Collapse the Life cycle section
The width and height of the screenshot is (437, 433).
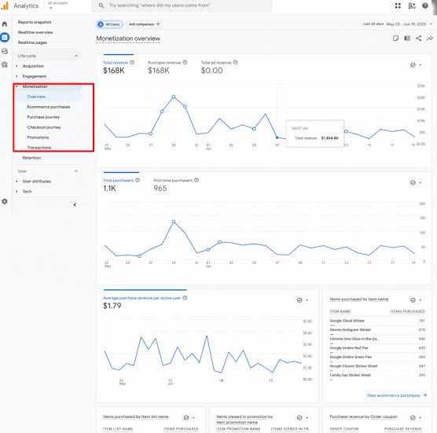76,56
